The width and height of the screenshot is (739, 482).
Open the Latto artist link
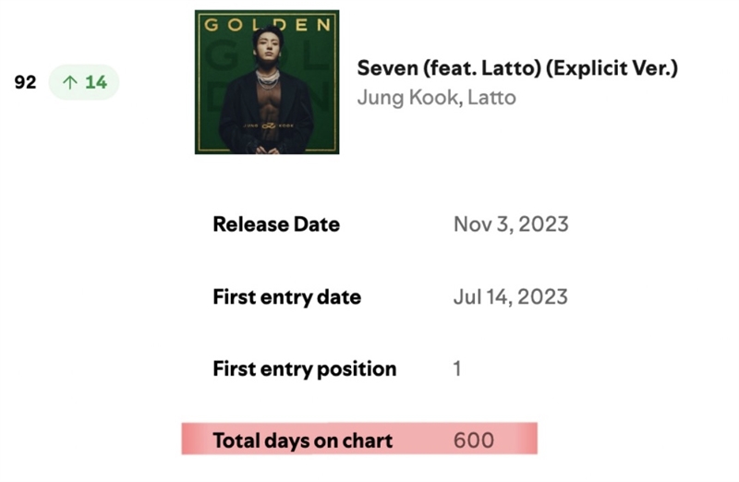(x=491, y=98)
